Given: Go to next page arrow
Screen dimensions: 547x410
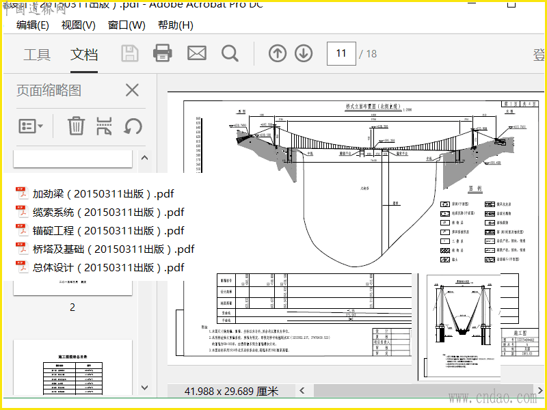Looking at the screenshot, I should [x=304, y=53].
